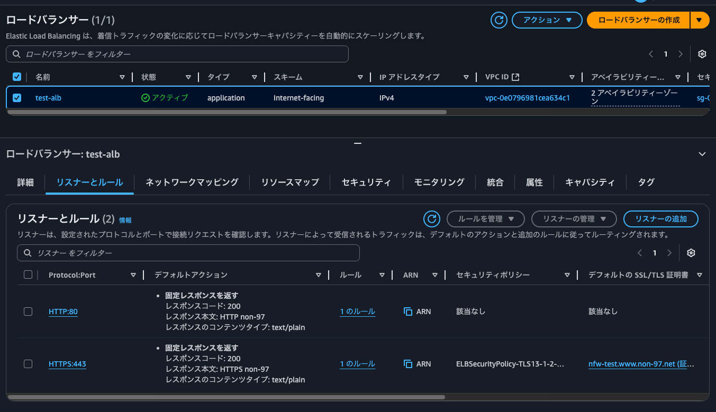The image size is (716, 412).
Task: Click the VPC ID external link icon
Action: tap(515, 77)
